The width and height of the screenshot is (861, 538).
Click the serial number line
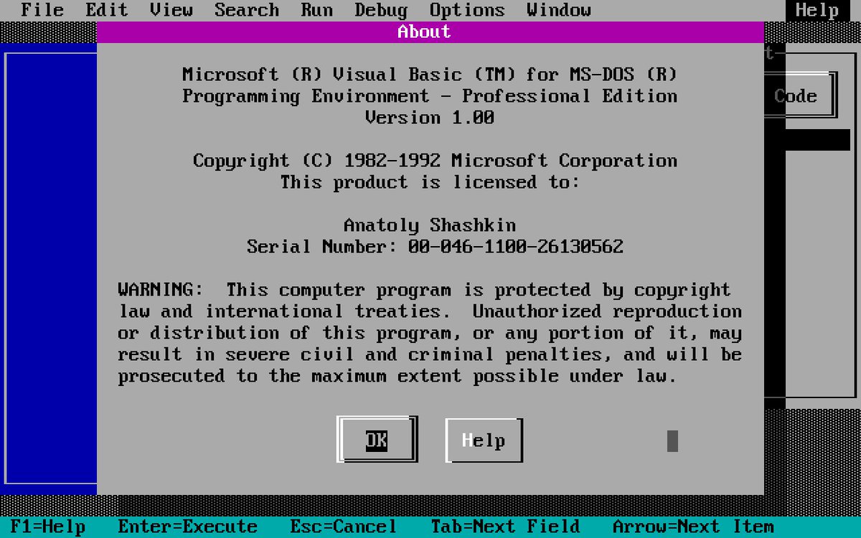pos(435,247)
